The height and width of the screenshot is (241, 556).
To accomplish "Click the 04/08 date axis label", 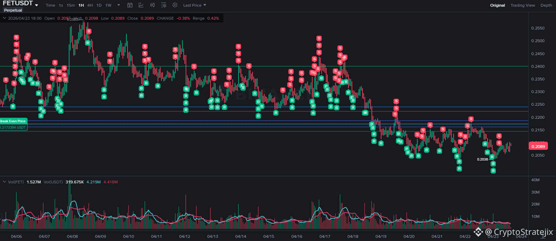I will click(72, 236).
